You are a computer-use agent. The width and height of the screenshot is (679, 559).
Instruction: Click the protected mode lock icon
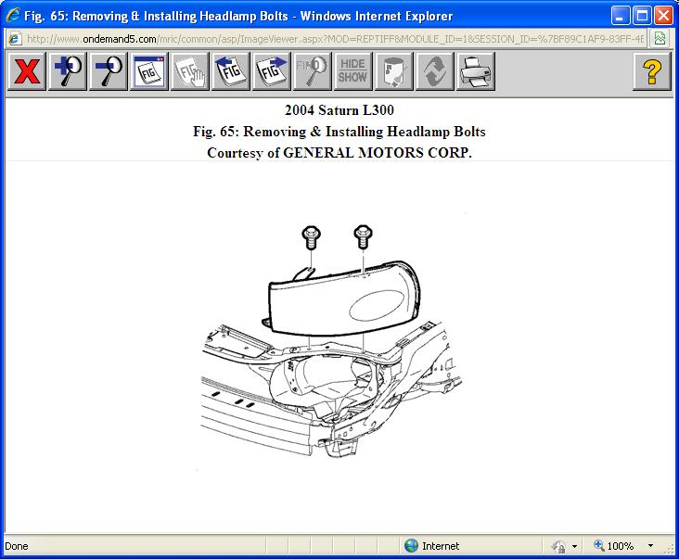[x=558, y=546]
